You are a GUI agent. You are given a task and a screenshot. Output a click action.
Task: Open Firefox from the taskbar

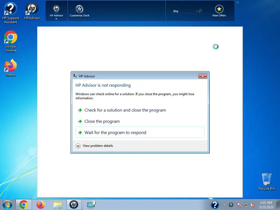(x=41, y=205)
